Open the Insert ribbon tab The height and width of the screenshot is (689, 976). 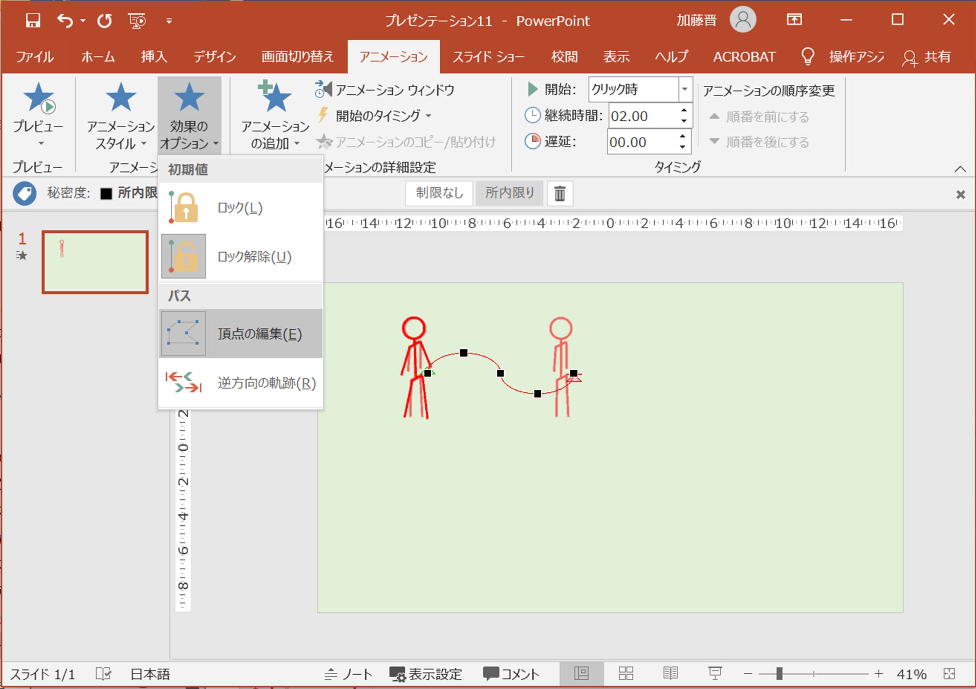point(154,56)
